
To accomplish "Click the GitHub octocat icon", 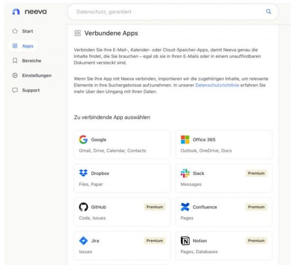I will pyautogui.click(x=83, y=207).
